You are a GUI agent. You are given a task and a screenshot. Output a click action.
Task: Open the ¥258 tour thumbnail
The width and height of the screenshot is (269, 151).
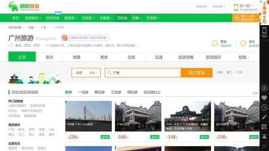click(x=237, y=116)
